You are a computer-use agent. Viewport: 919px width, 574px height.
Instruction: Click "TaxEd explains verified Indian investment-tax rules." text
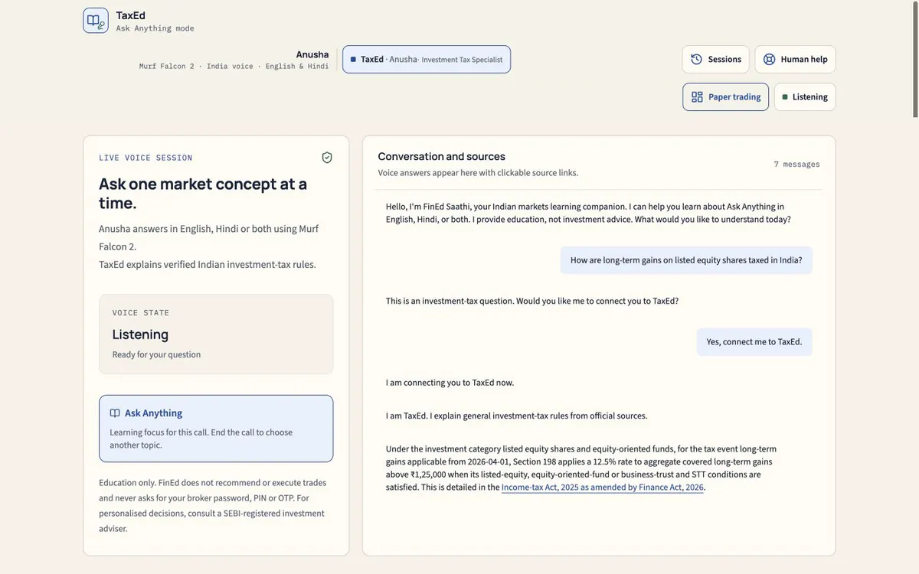[208, 265]
